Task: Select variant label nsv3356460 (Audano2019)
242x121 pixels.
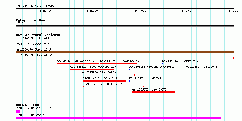Action: point(181,61)
